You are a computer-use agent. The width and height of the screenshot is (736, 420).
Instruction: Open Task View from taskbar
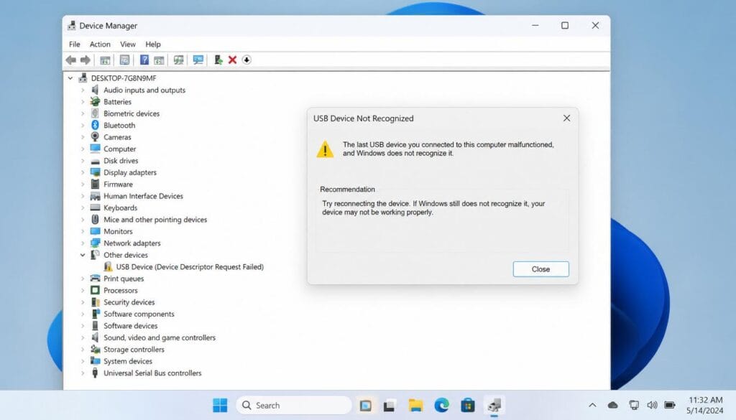pos(389,405)
